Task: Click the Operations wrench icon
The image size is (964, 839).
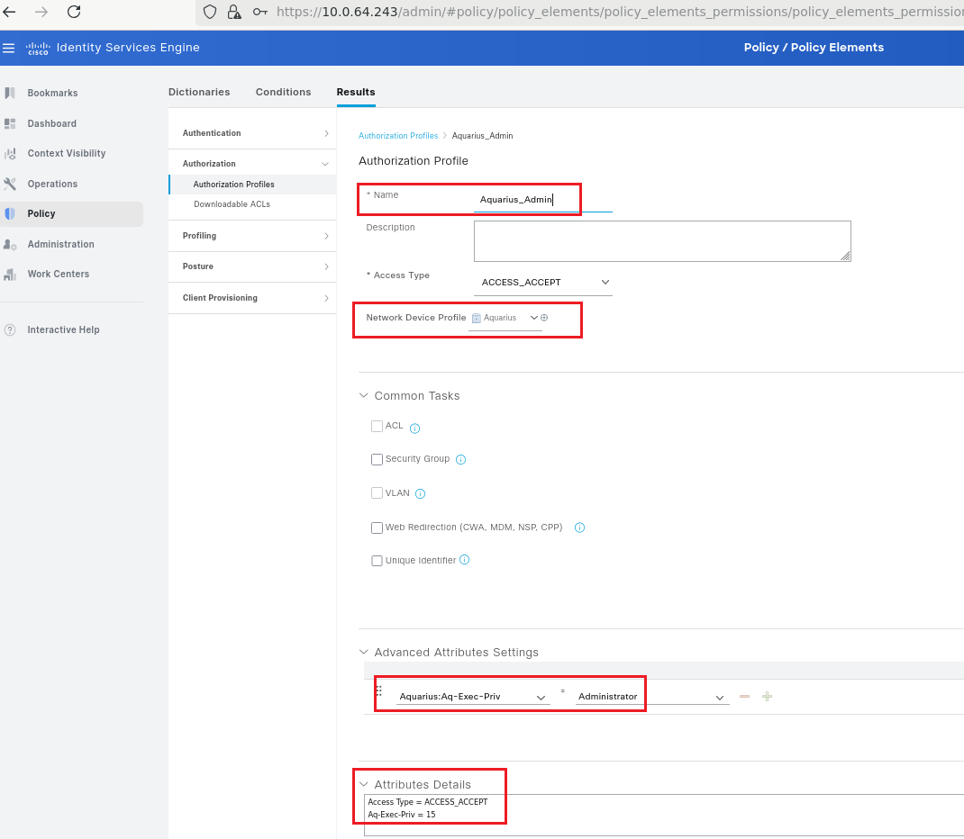Action: click(x=10, y=184)
